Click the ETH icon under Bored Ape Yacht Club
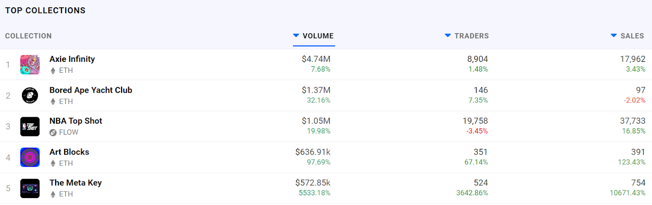 (53, 101)
